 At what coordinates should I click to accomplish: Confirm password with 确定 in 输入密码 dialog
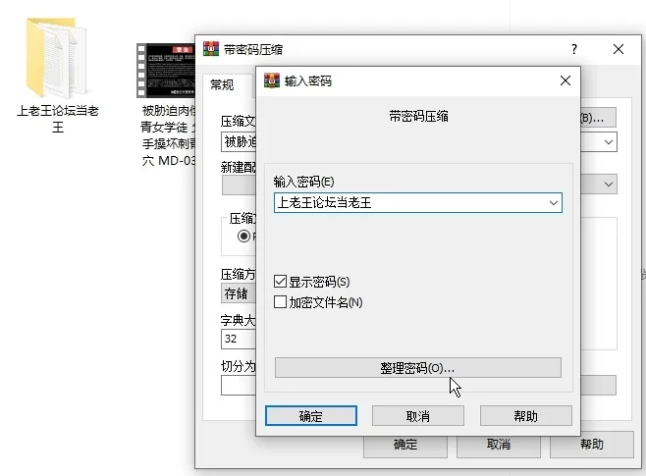[310, 416]
